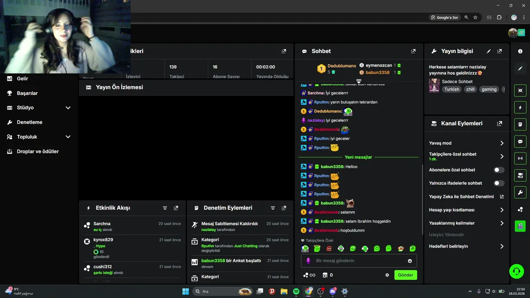Image resolution: width=530 pixels, height=298 pixels.
Task: Click the broadcast signal icon in right sidebar
Action: coord(520,158)
